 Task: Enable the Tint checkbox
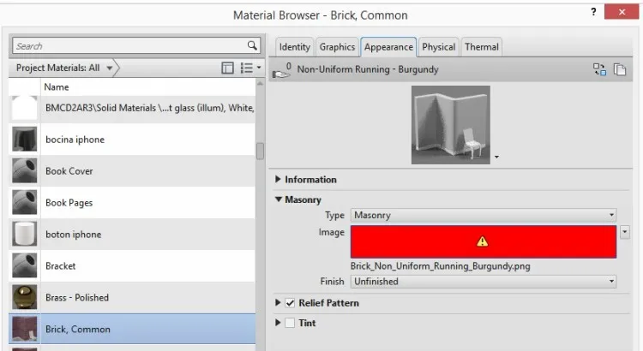[290, 323]
